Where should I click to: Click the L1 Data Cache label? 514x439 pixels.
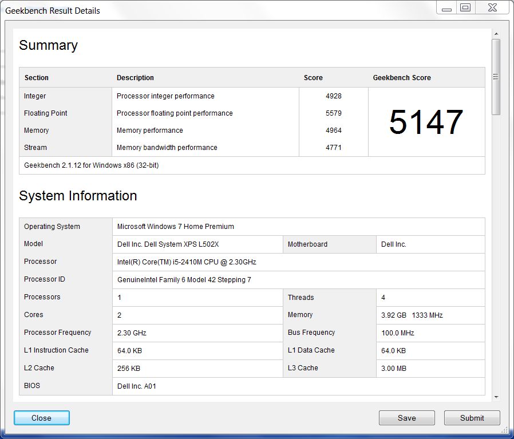point(311,350)
